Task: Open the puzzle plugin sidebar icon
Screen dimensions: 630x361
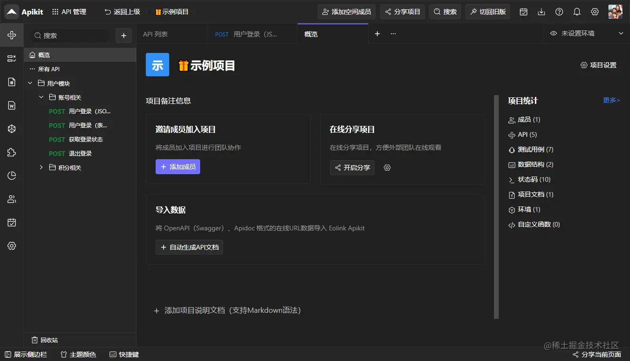Action: (12, 152)
